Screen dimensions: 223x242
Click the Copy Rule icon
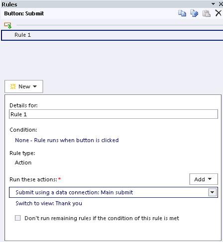pyautogui.click(x=182, y=13)
